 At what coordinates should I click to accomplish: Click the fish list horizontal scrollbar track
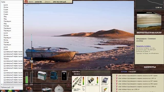point(13,85)
